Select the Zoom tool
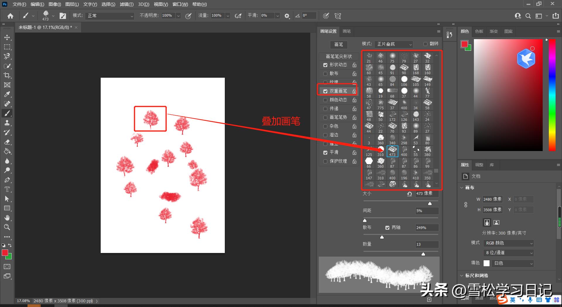This screenshot has width=562, height=307. 7,227
